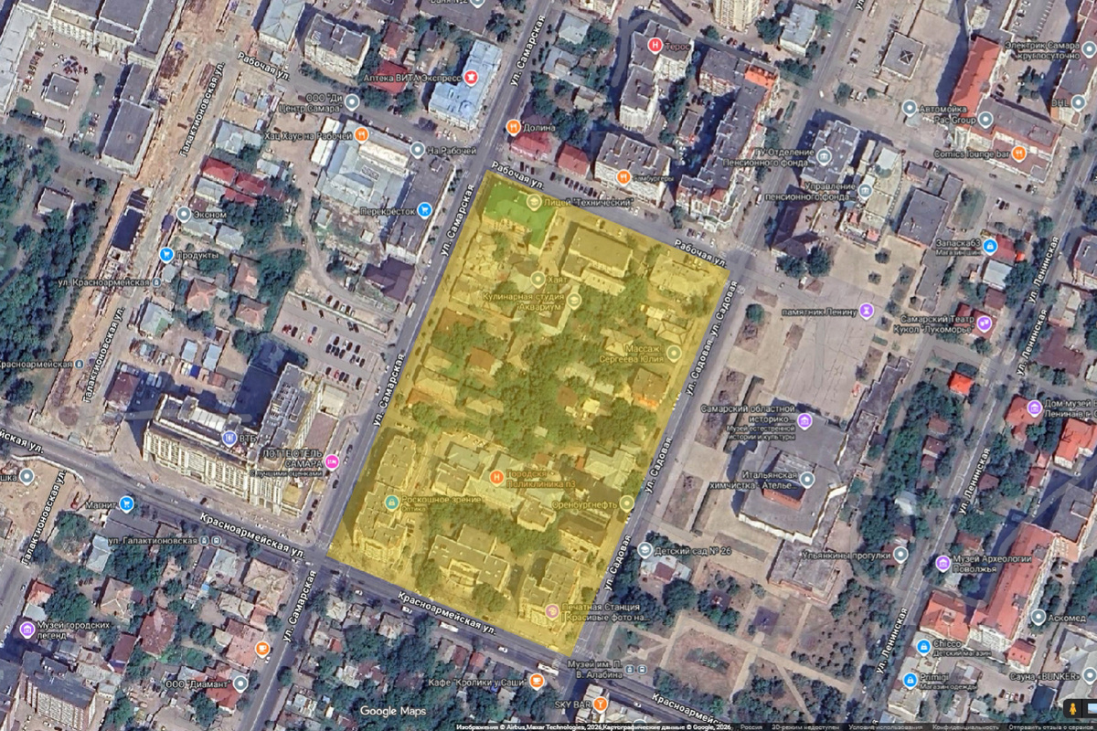Open the Оренбургнефть place pin

tap(626, 503)
